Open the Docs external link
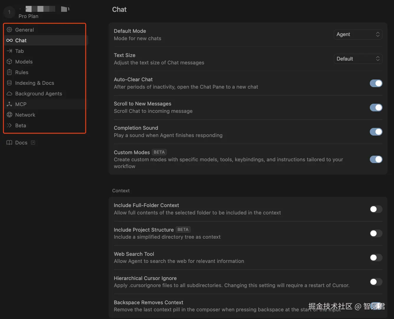 [x=21, y=143]
